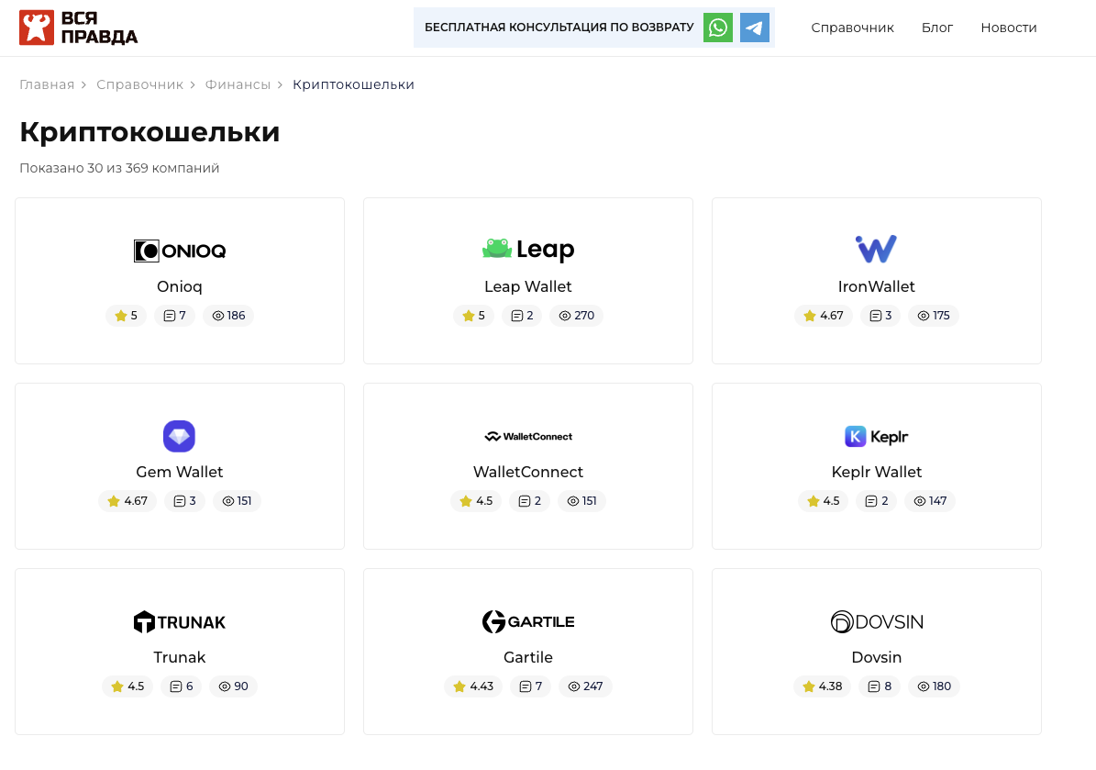
Task: Click the Показано 30 из 369 компаний text
Action: coord(119,169)
